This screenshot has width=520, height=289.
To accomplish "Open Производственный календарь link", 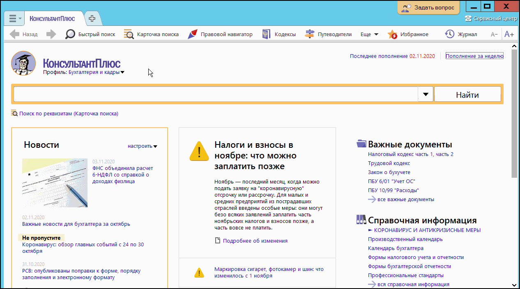I will click(x=405, y=239).
